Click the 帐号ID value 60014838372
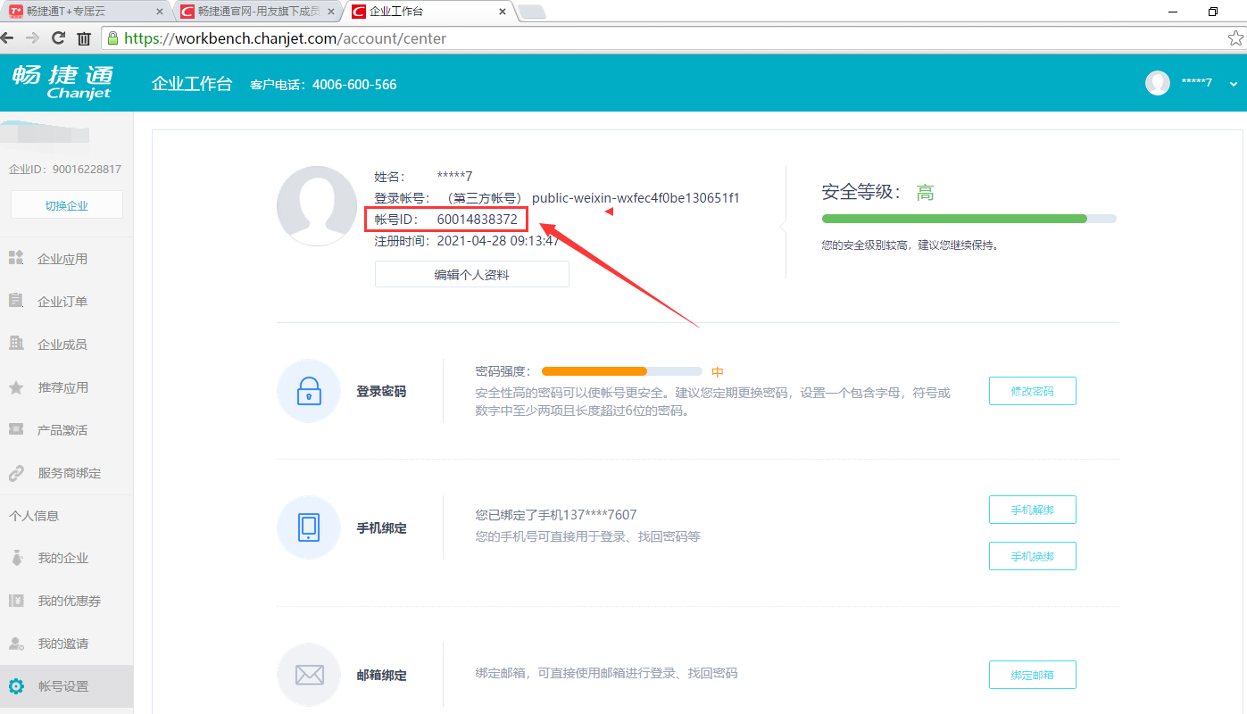The height and width of the screenshot is (714, 1247). pos(477,220)
